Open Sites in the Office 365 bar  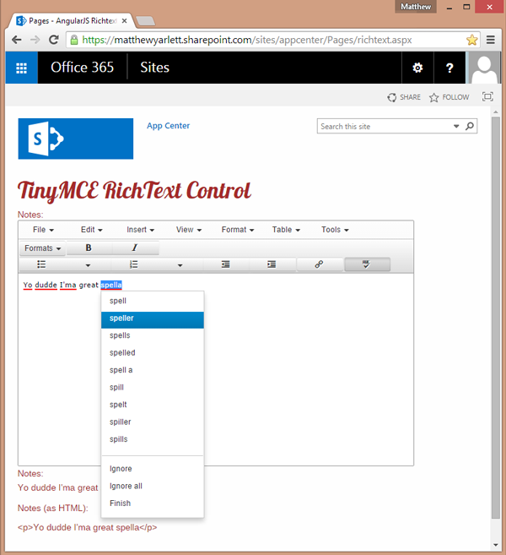[x=154, y=68]
